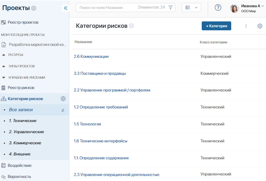The width and height of the screenshot is (266, 181).
Task: Click Технический class in 1.5 Технология row
Action: 212,124
